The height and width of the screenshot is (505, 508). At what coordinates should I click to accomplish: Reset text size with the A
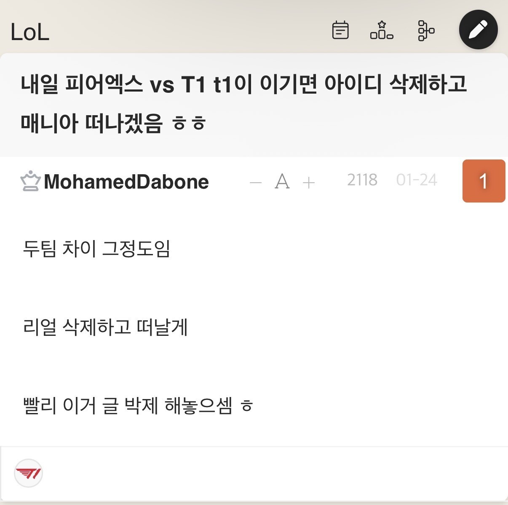[282, 182]
